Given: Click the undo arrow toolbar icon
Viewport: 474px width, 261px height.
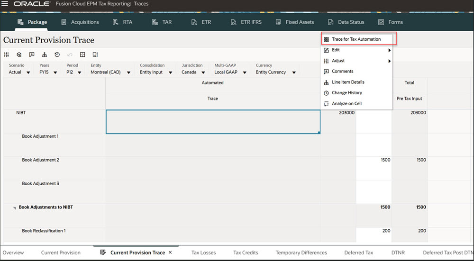Looking at the screenshot, I should (70, 54).
